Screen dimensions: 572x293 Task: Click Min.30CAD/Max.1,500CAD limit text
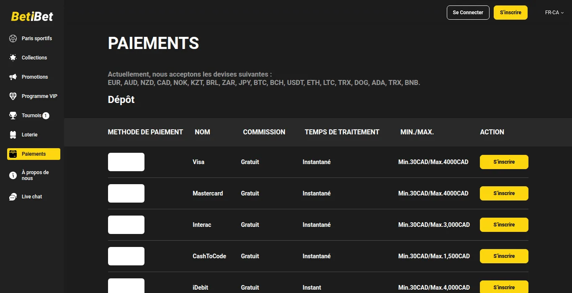coord(434,256)
